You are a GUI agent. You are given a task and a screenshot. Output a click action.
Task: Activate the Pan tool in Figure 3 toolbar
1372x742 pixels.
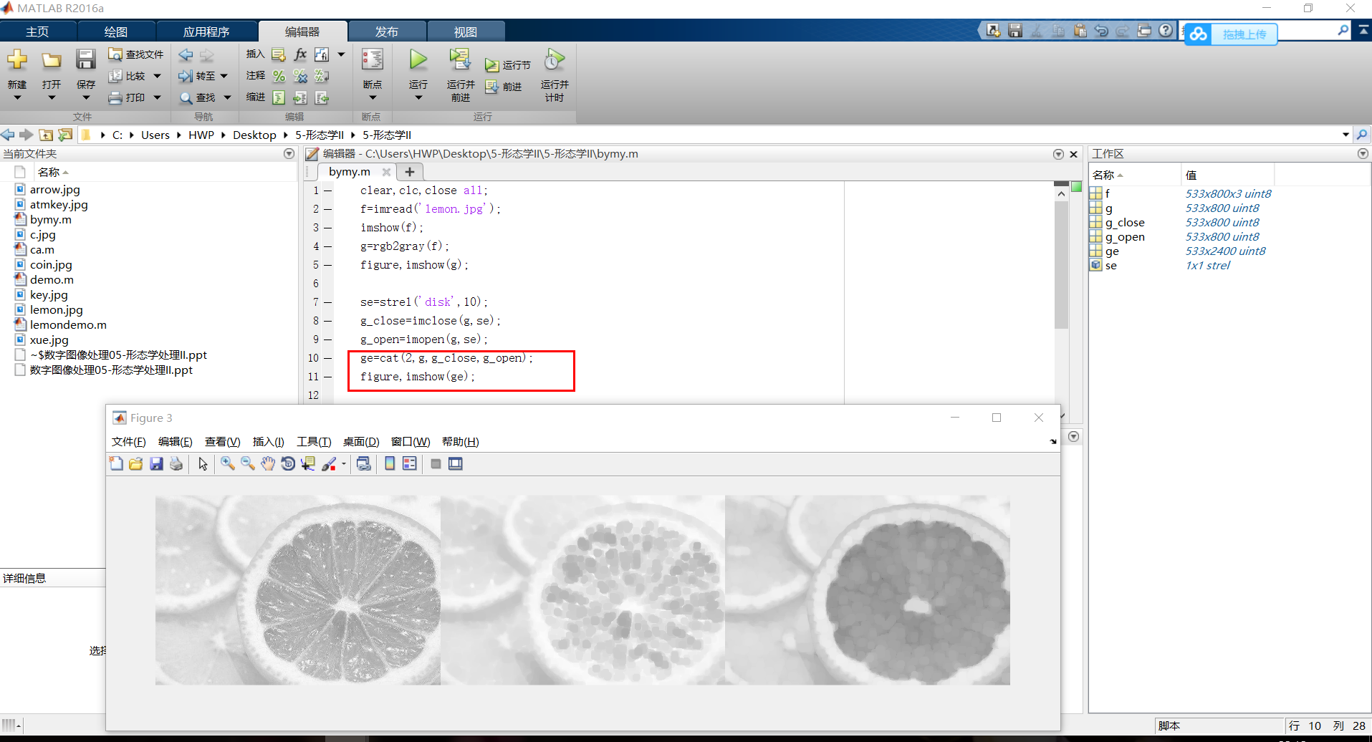click(268, 463)
